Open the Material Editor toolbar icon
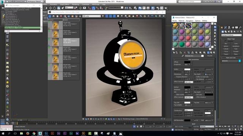The image size is (243, 136). point(153,8)
